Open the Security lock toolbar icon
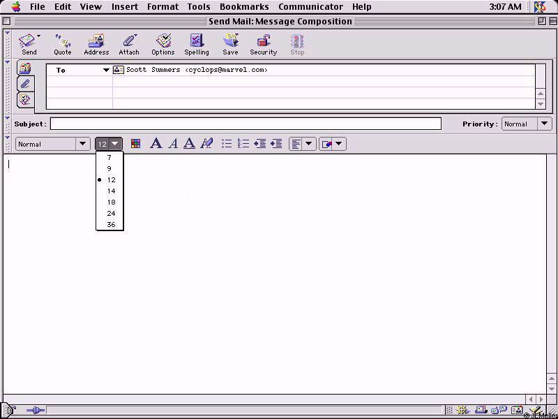The height and width of the screenshot is (419, 558). 264,45
